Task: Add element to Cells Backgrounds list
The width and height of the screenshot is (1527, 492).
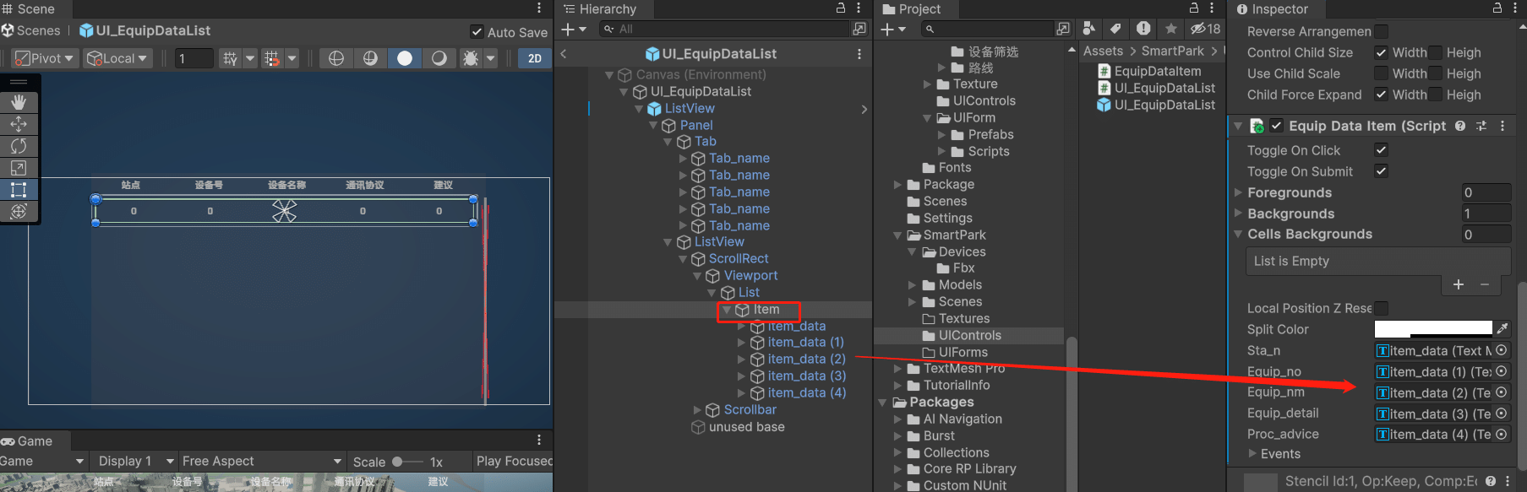Action: coord(1458,284)
